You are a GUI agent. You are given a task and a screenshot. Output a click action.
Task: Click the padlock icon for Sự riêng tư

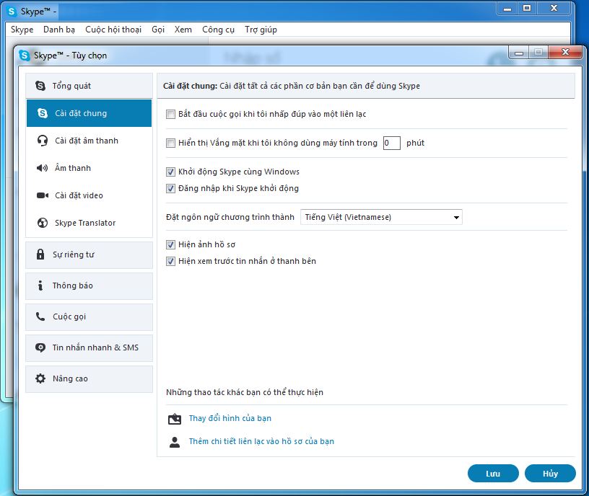pos(40,254)
